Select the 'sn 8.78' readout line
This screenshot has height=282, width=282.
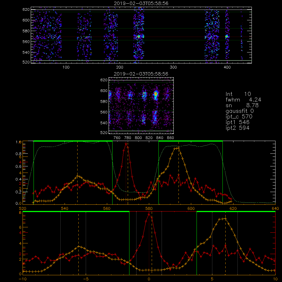point(242,105)
